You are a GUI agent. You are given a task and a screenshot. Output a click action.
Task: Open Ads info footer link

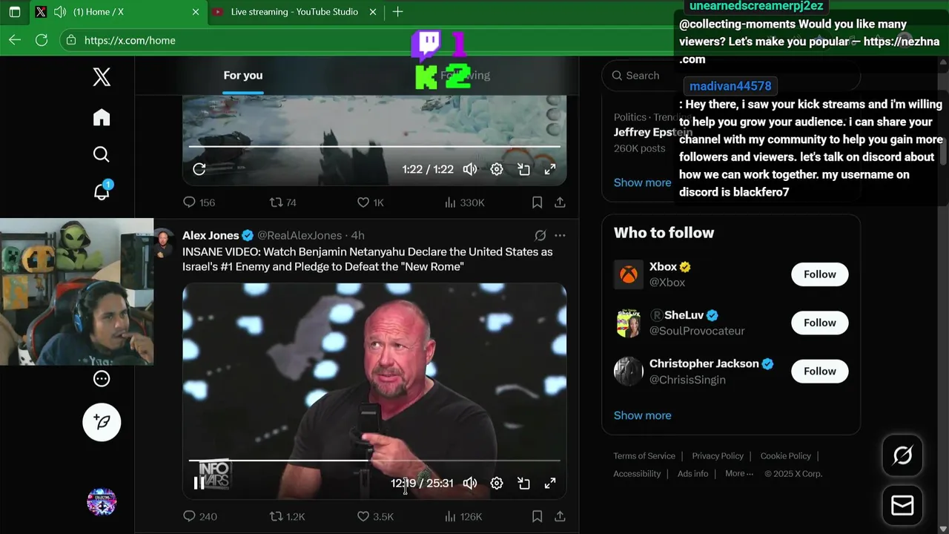(692, 474)
